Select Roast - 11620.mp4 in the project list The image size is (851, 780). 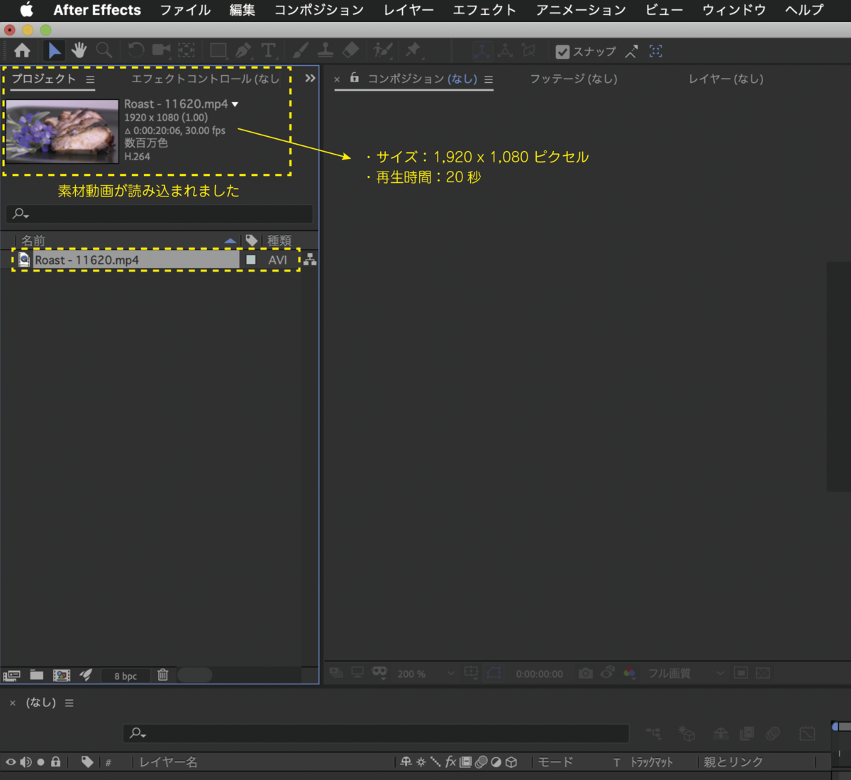(136, 260)
